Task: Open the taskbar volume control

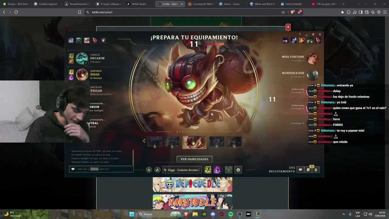Action: 370,214
